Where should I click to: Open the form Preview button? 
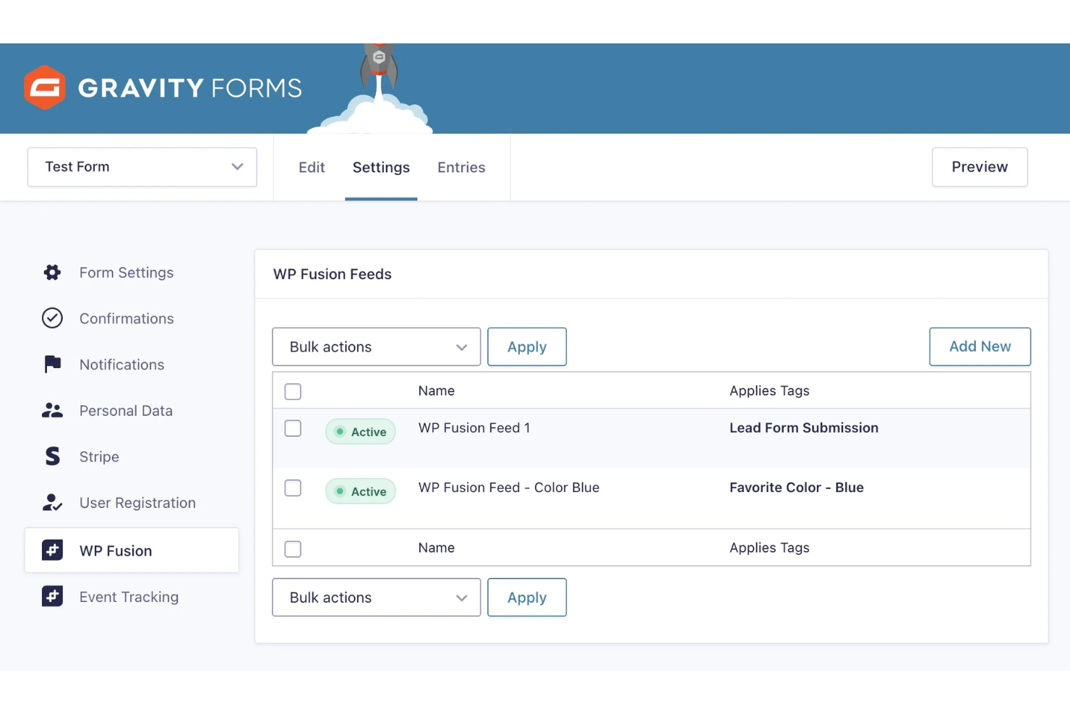click(979, 167)
